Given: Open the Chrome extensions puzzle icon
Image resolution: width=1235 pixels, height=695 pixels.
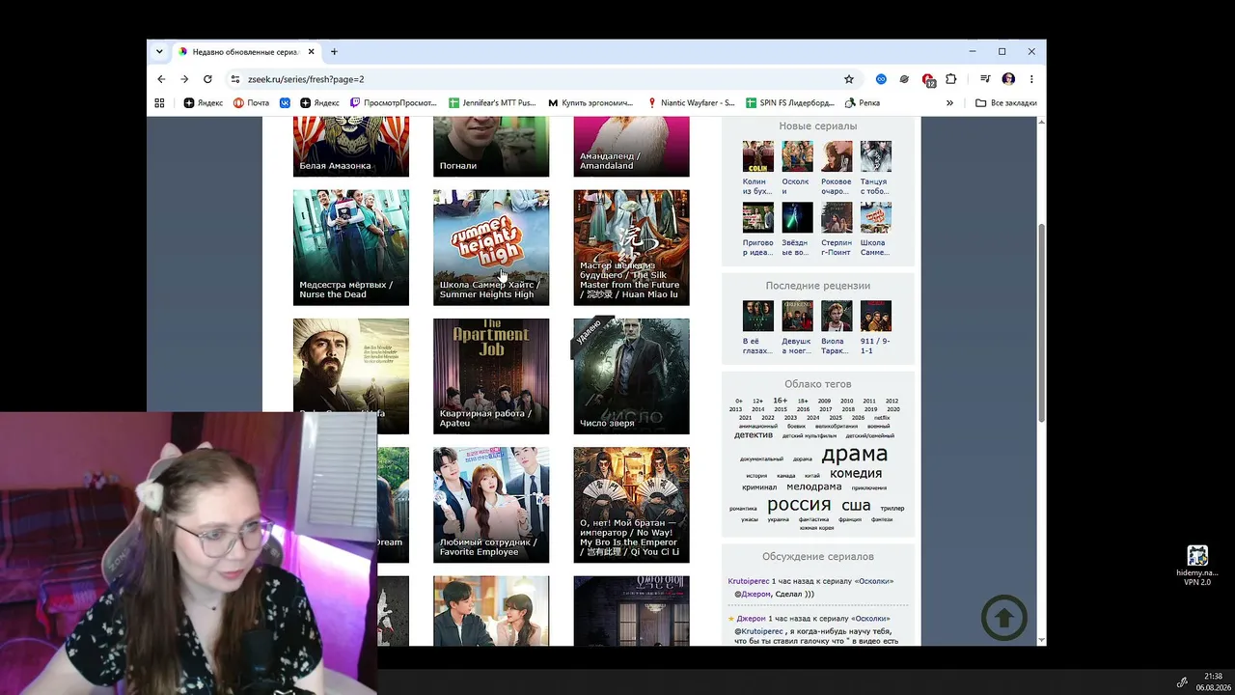Looking at the screenshot, I should pos(951,79).
